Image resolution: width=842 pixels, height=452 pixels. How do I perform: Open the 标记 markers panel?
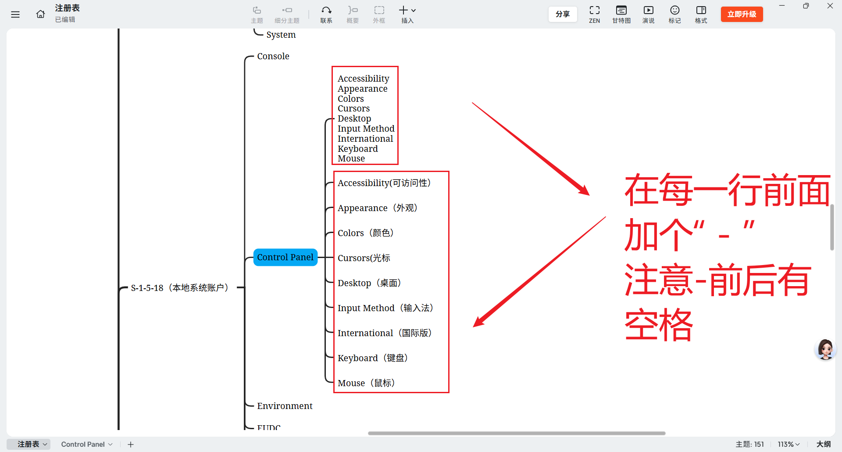coord(674,14)
